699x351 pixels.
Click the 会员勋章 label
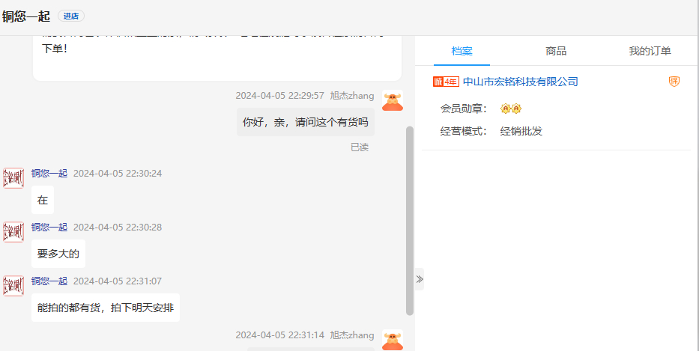click(x=464, y=109)
